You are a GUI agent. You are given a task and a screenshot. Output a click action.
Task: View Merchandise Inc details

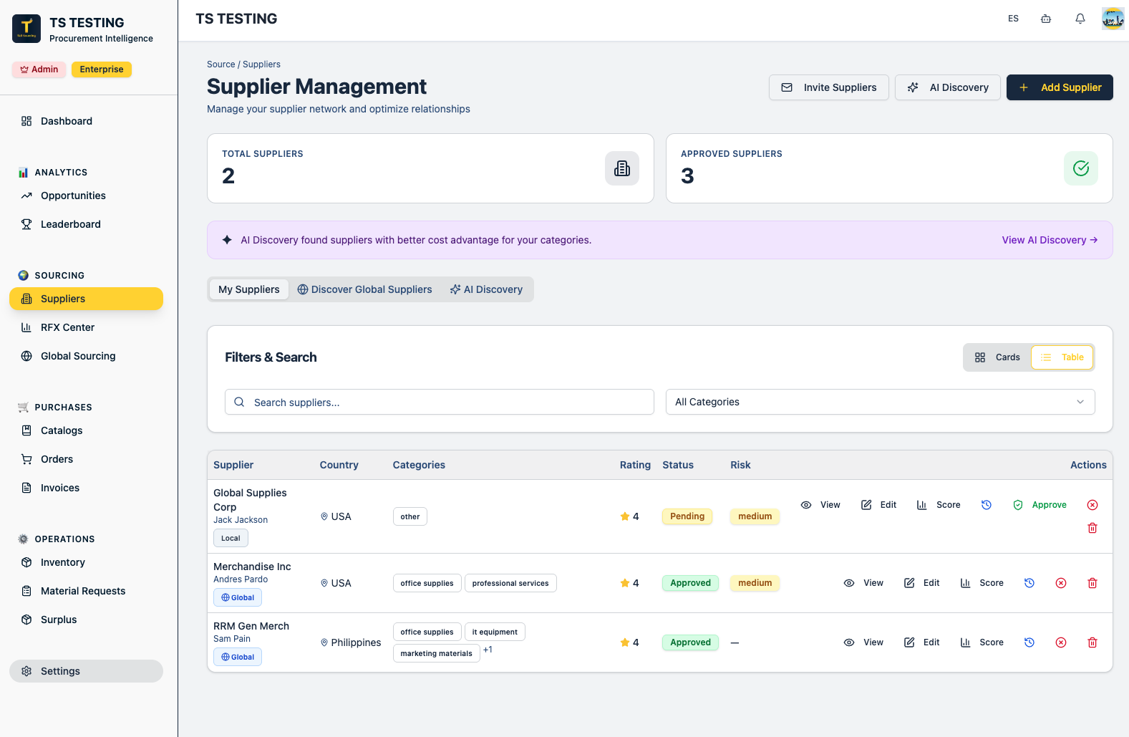pos(863,583)
